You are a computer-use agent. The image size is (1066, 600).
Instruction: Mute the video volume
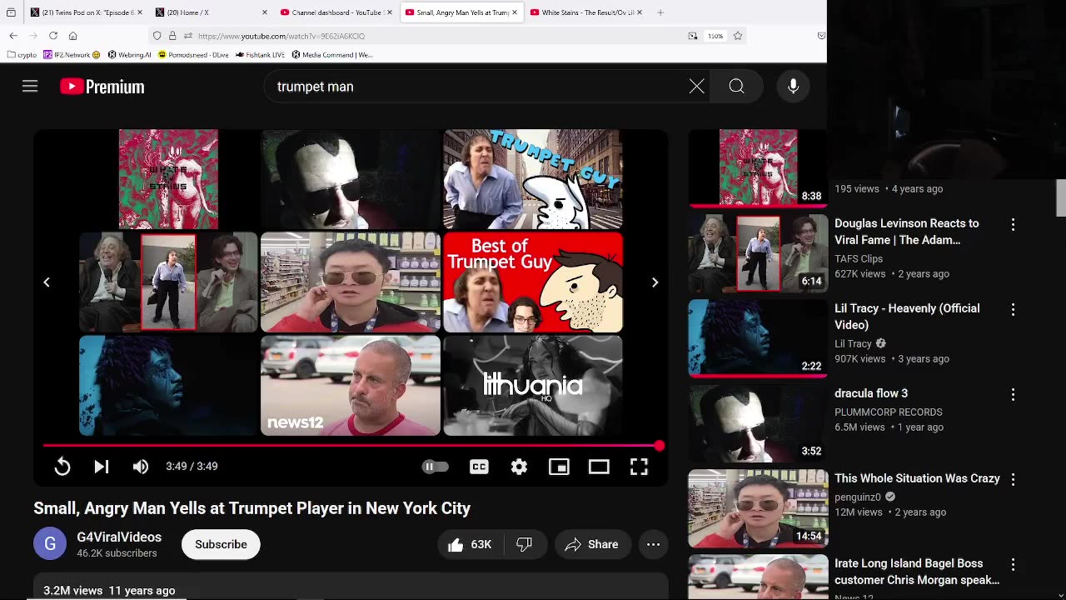[x=140, y=467]
